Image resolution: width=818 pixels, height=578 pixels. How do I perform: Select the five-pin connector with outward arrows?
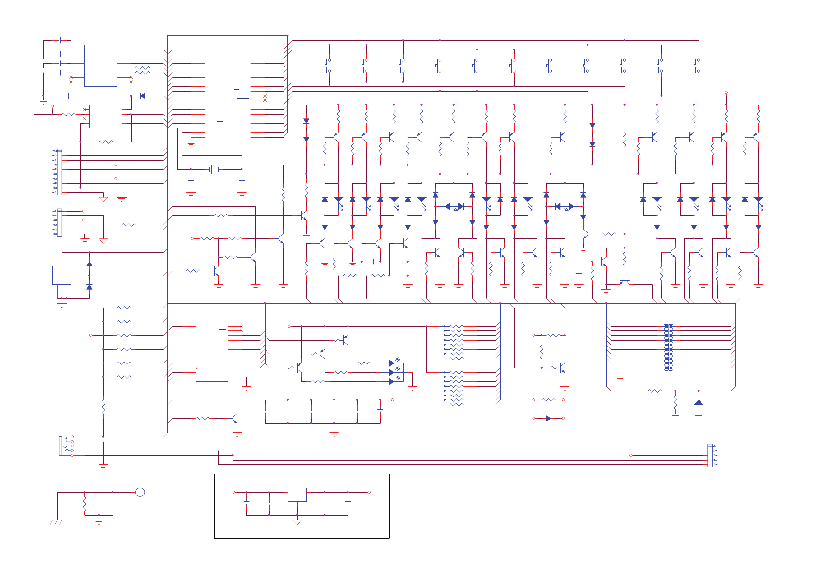(x=712, y=455)
